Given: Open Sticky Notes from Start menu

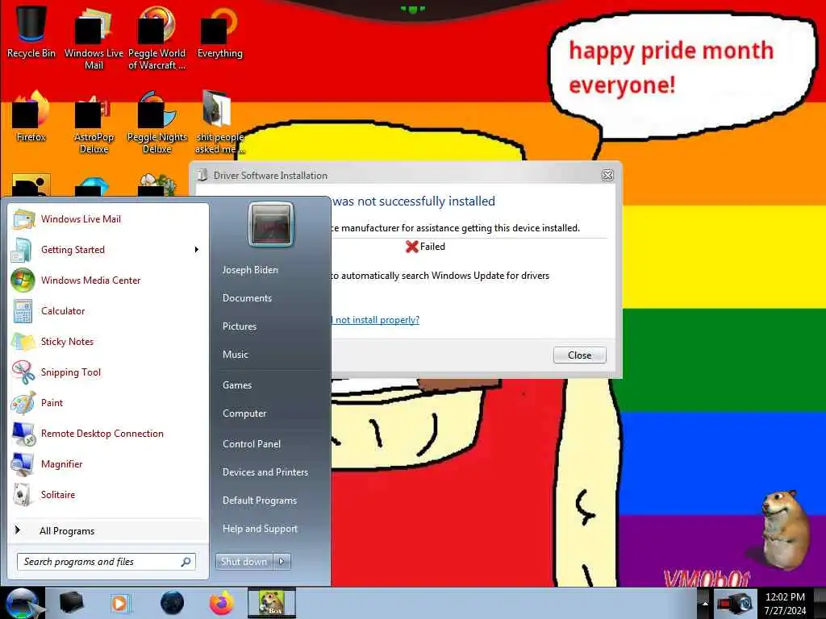Looking at the screenshot, I should point(109,341).
